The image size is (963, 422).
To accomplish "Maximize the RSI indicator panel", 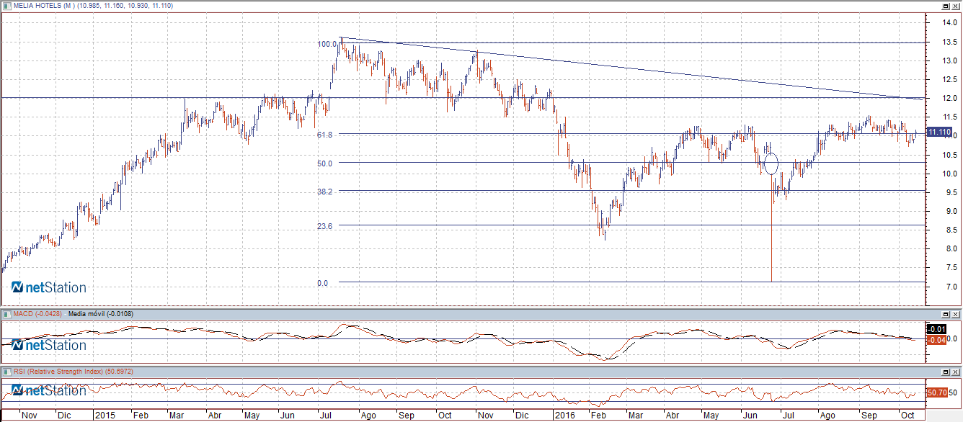I will tap(946, 372).
